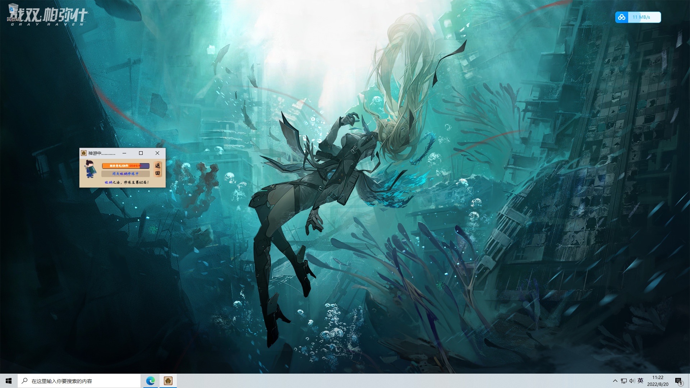
Task: Click the Show desktop strip
Action: 689,381
